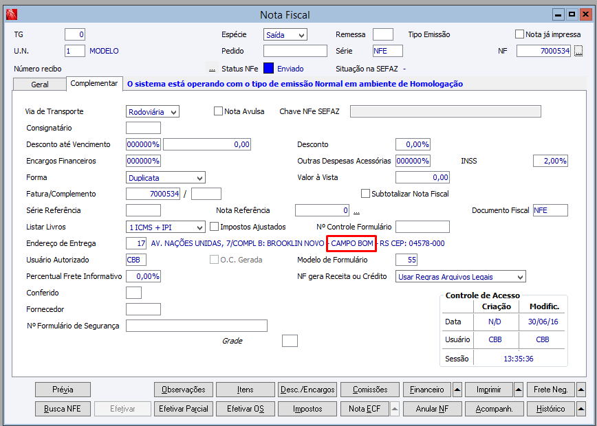Screen dimensions: 597x426
Task: Click the Fornecedor input field
Action: click(143, 309)
